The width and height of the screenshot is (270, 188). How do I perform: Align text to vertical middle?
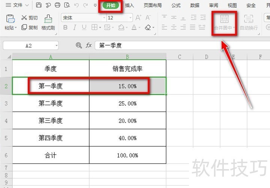[174, 17]
